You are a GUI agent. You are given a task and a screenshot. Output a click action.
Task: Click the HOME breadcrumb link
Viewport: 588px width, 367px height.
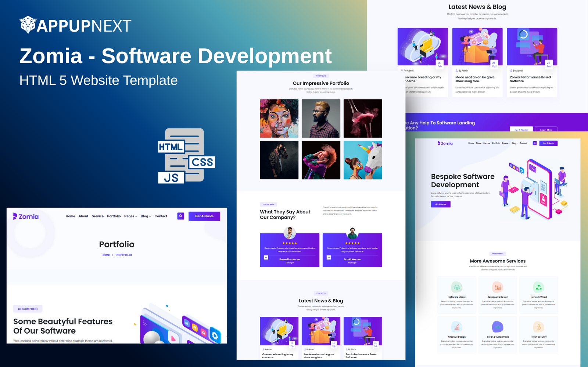[x=106, y=255]
